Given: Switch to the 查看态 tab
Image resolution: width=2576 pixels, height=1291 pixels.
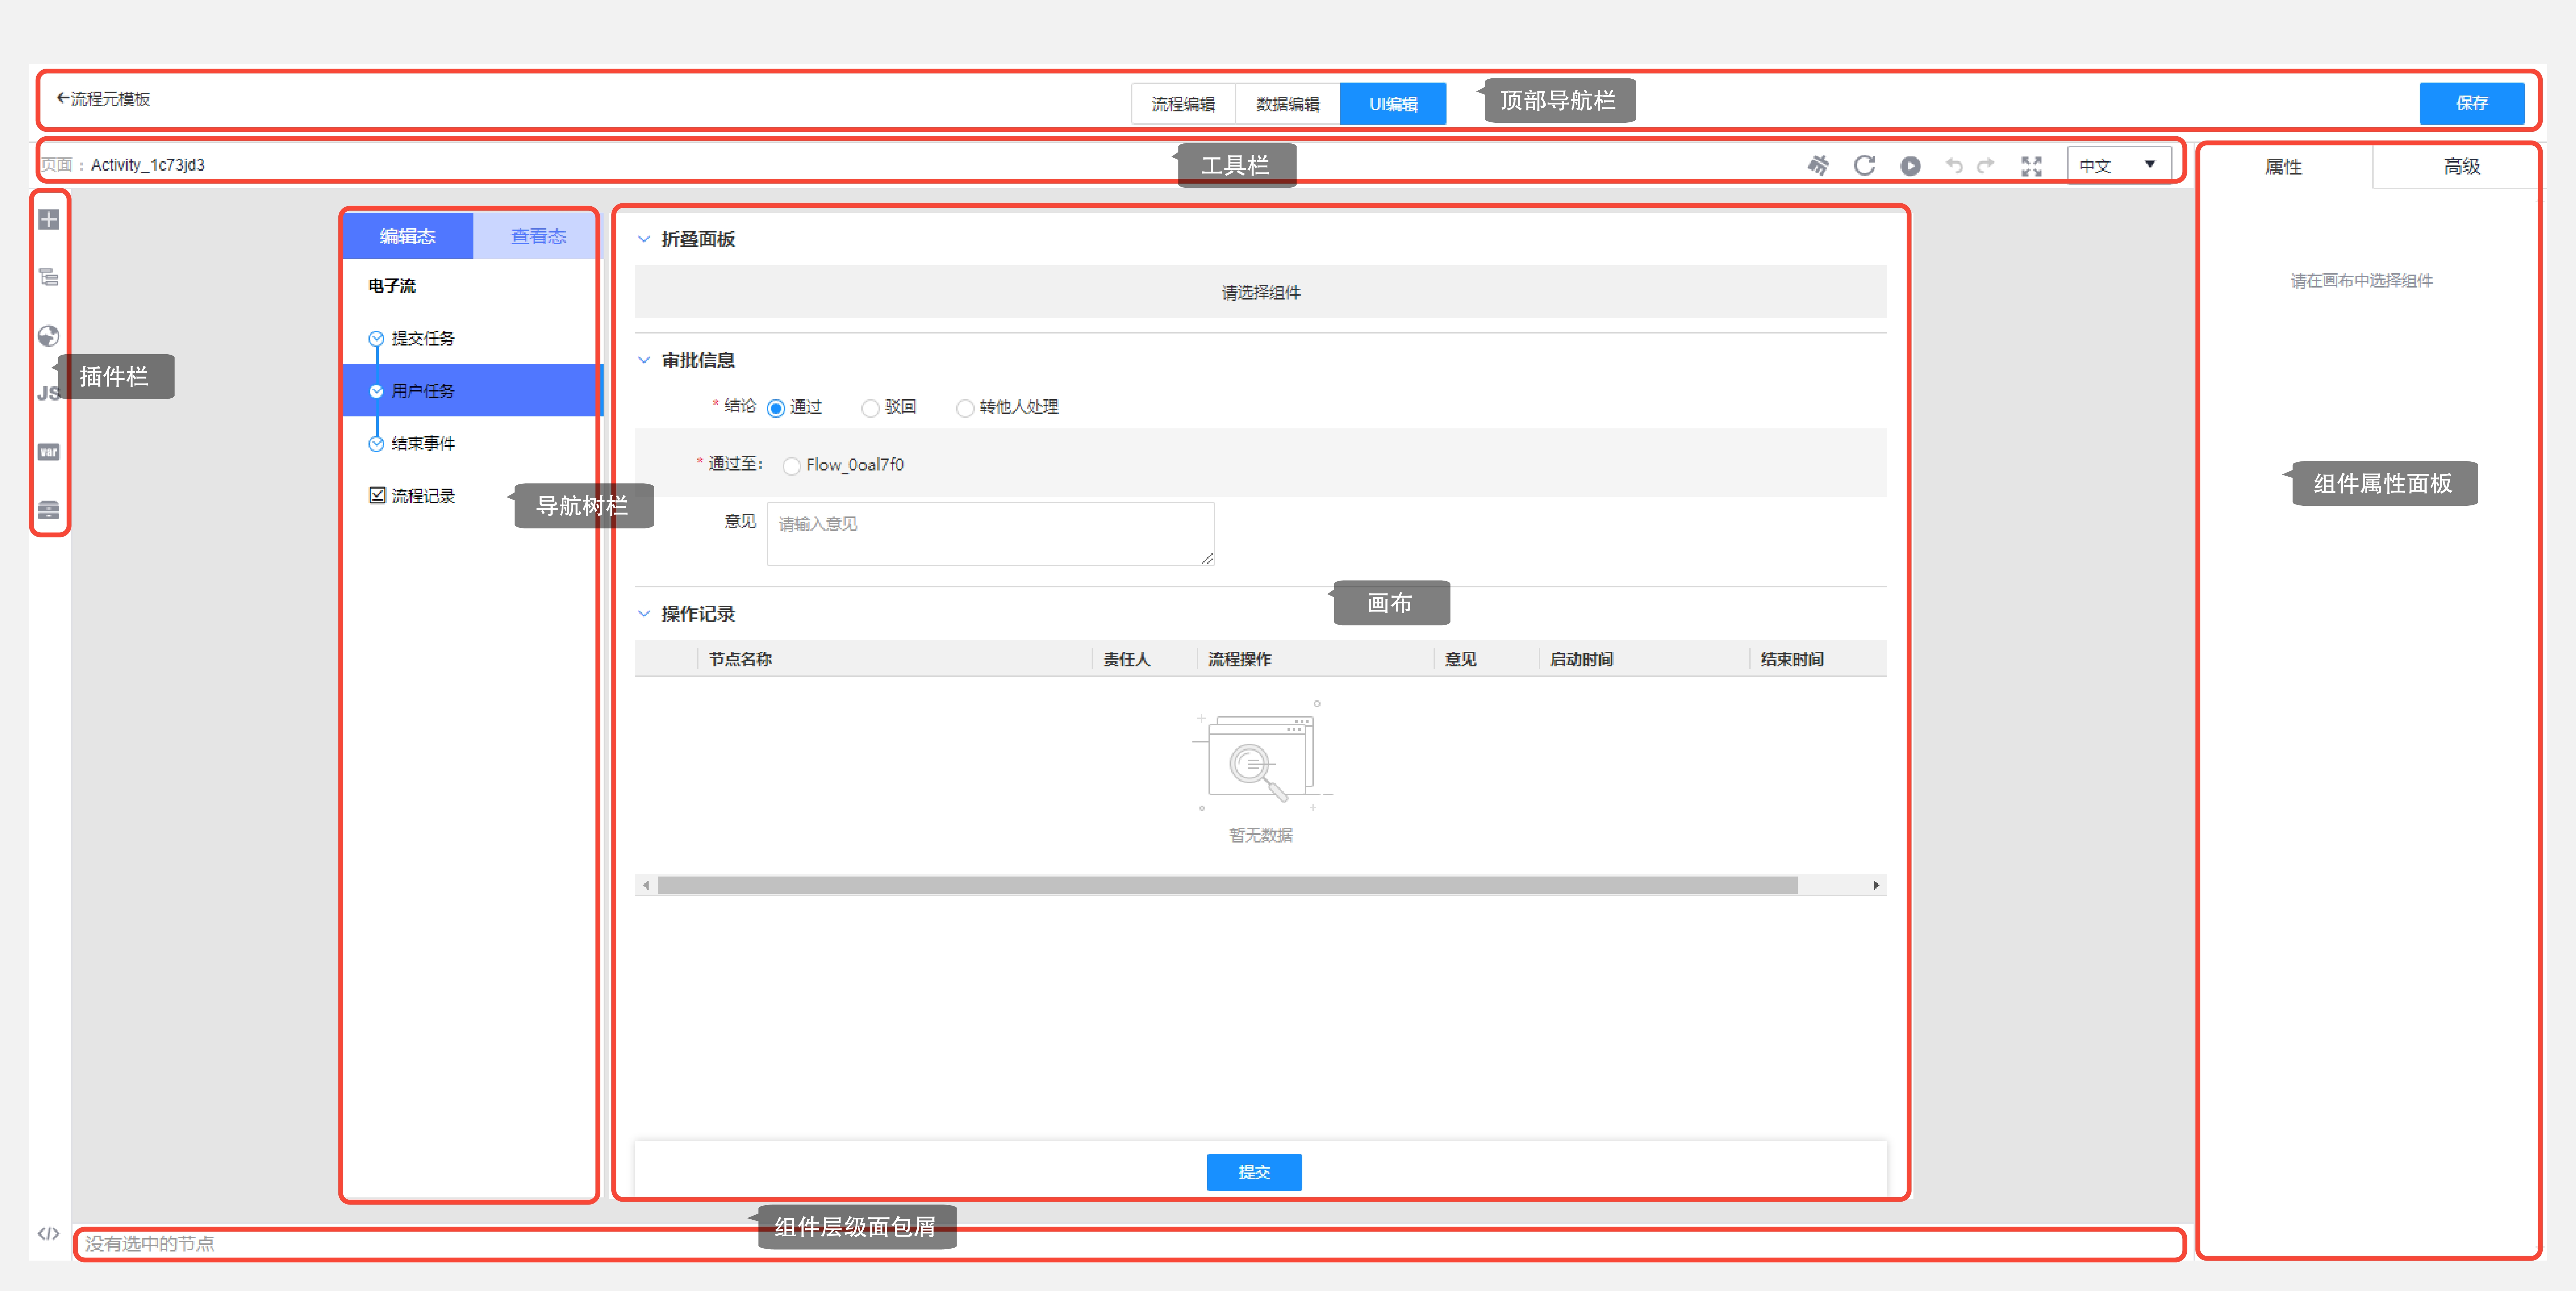Looking at the screenshot, I should point(538,236).
